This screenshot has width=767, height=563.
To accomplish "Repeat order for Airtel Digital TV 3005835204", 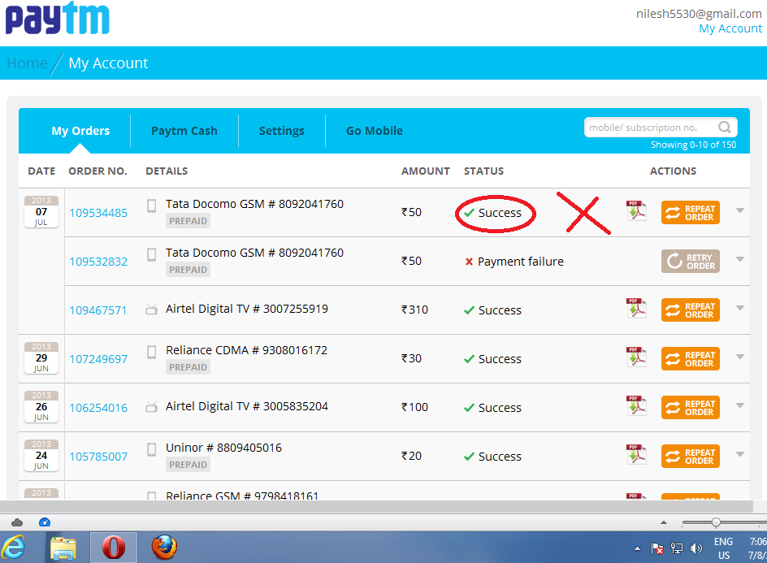I will pos(690,407).
